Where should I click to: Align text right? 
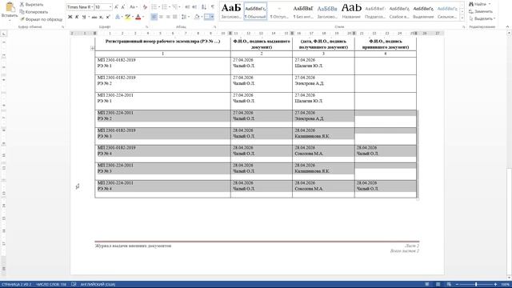[168, 17]
